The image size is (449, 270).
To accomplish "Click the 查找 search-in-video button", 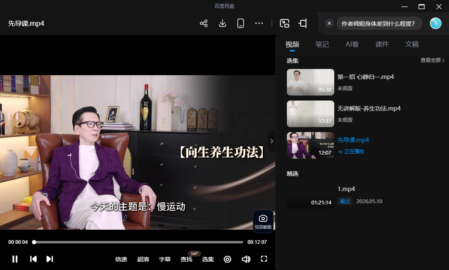I will (186, 259).
